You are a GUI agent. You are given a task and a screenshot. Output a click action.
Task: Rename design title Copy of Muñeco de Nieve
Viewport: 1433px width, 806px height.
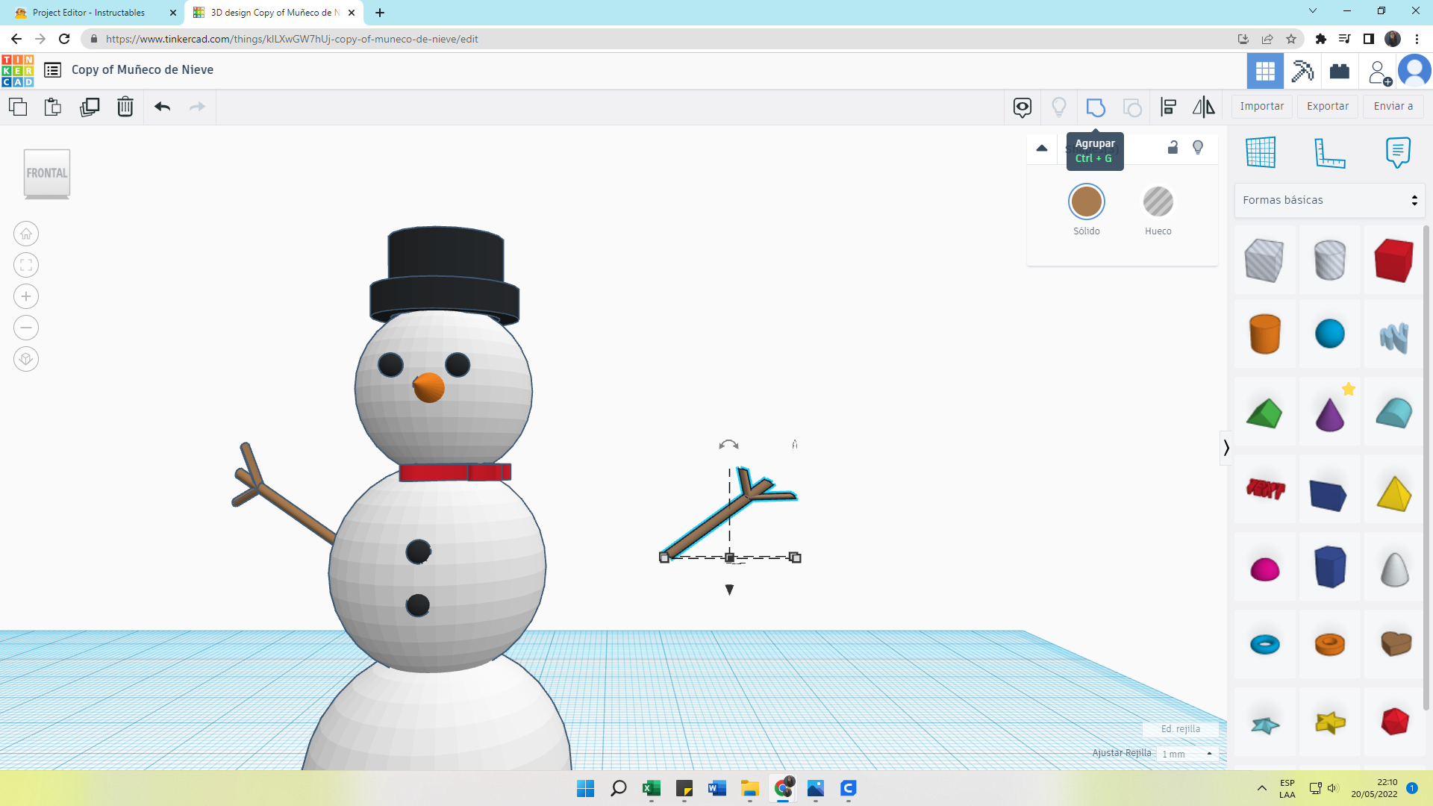[143, 70]
